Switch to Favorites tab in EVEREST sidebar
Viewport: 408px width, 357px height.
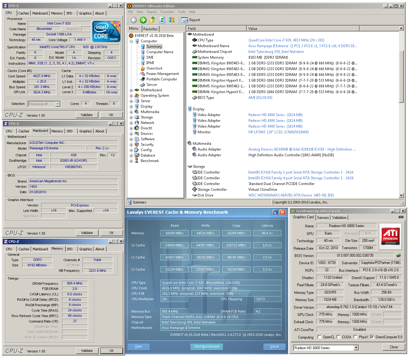[x=150, y=29]
